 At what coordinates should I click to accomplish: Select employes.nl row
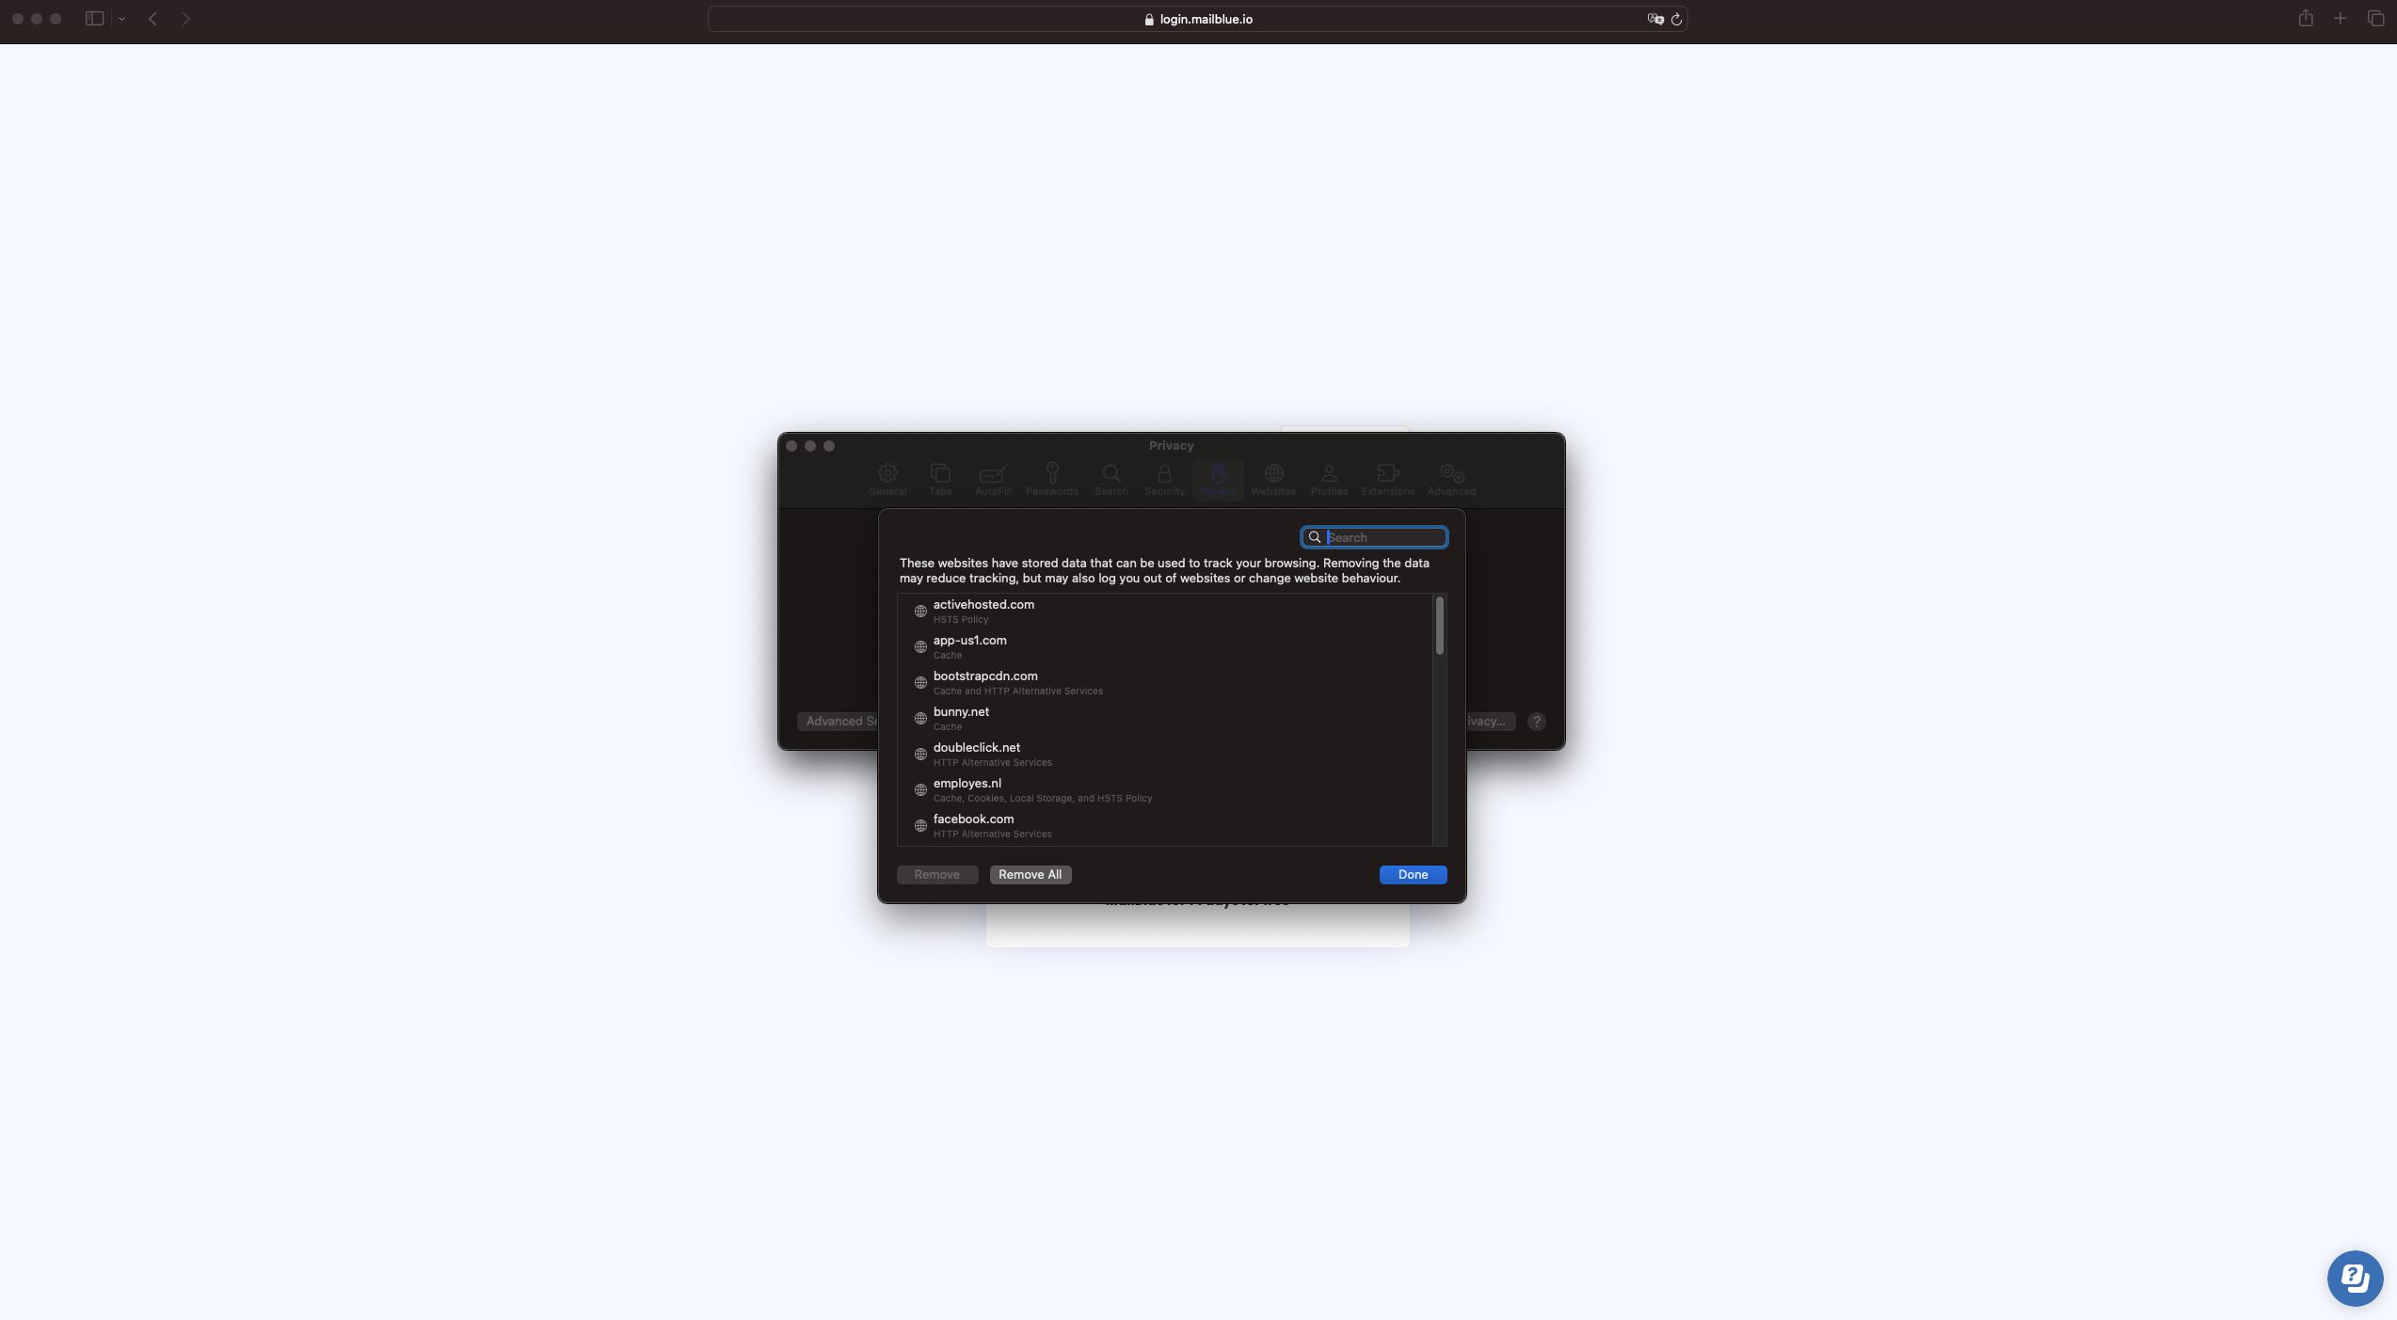point(1165,790)
